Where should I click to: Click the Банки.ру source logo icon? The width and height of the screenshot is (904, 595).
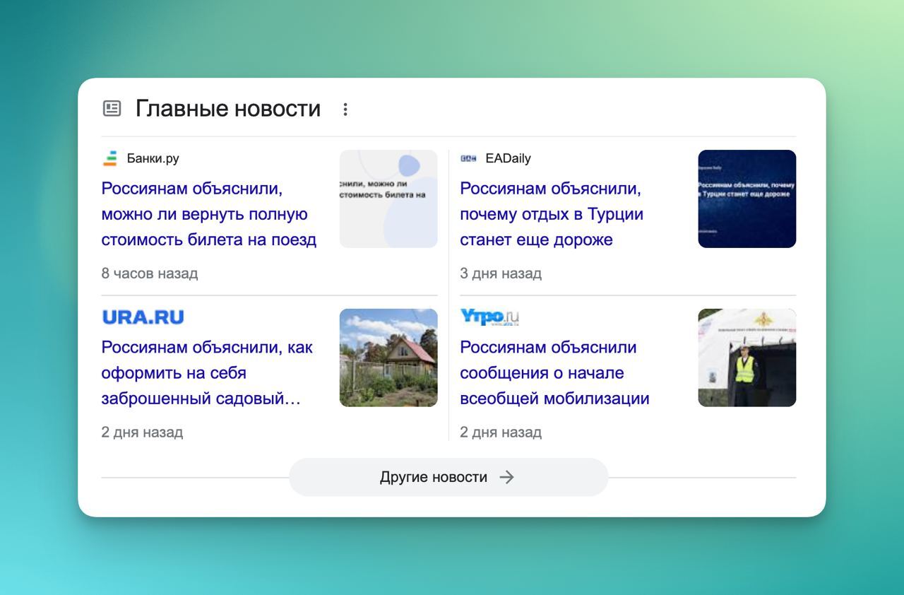(109, 158)
